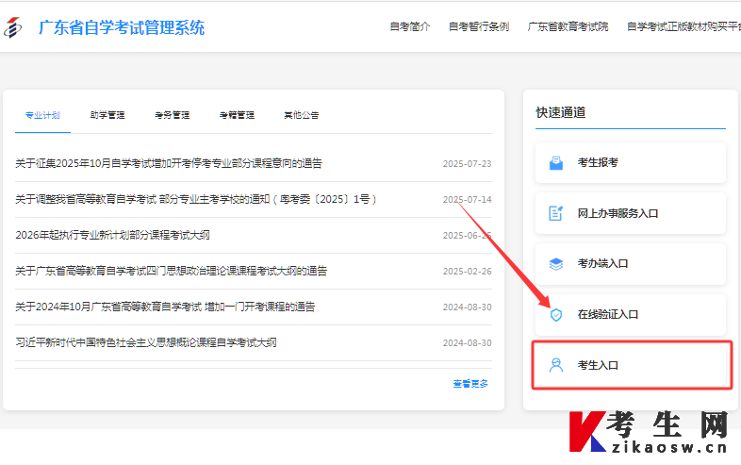Click the 考生报考 envelope icon
The image size is (741, 465).
(556, 163)
